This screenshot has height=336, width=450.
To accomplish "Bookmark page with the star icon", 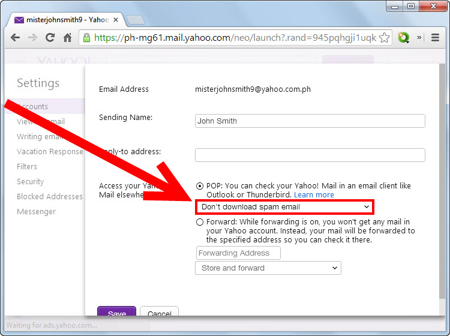I will 384,38.
